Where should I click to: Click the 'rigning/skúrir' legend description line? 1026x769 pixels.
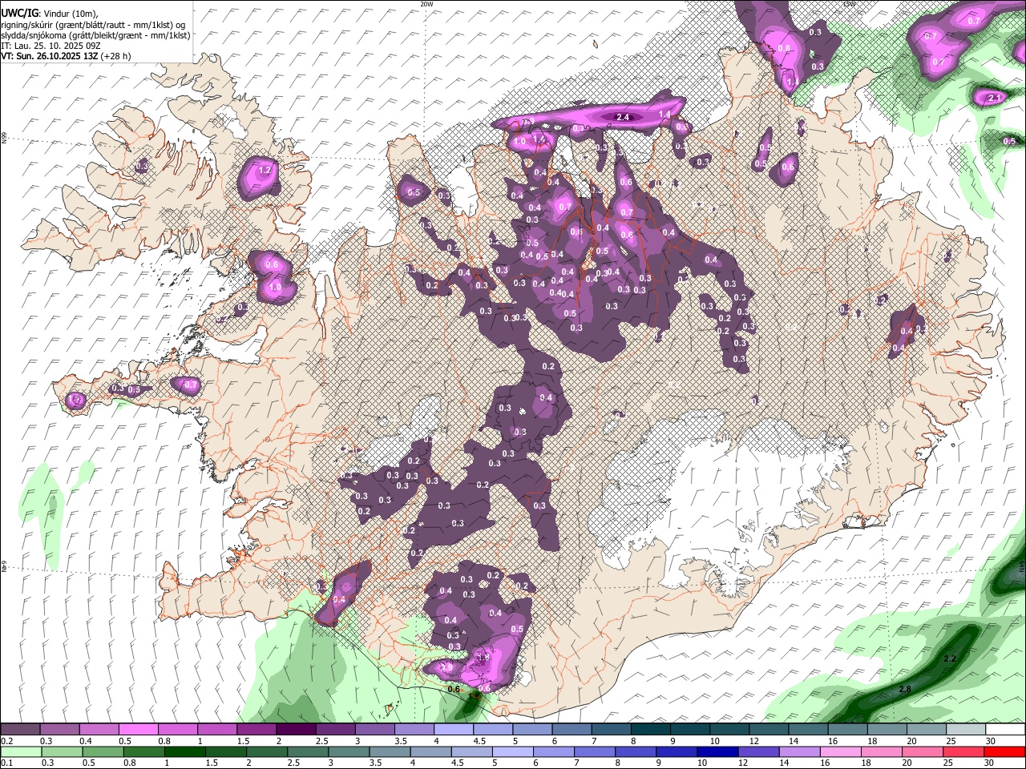coord(93,25)
